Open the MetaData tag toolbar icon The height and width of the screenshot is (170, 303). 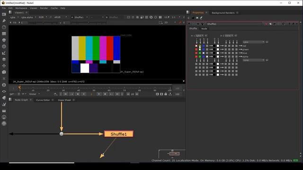point(4,98)
